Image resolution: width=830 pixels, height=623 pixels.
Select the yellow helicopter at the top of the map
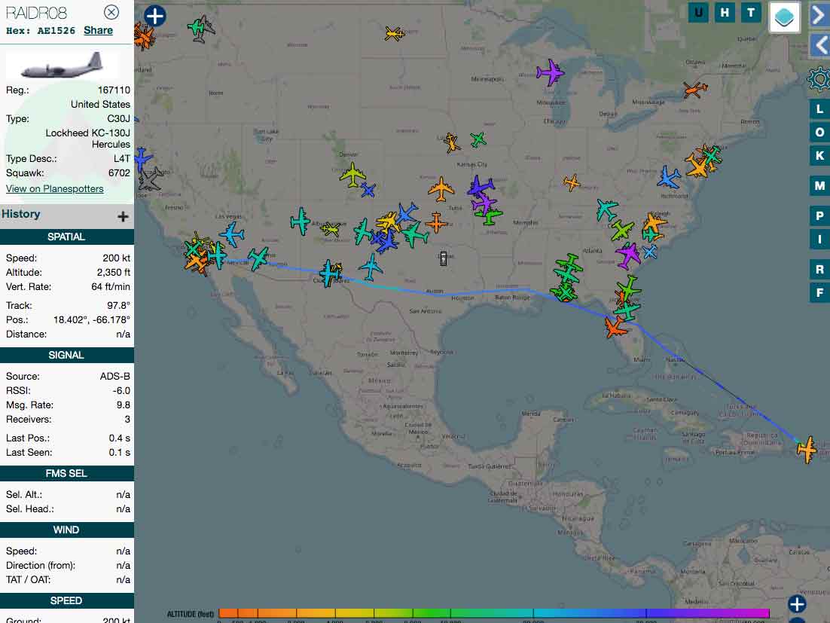[395, 34]
